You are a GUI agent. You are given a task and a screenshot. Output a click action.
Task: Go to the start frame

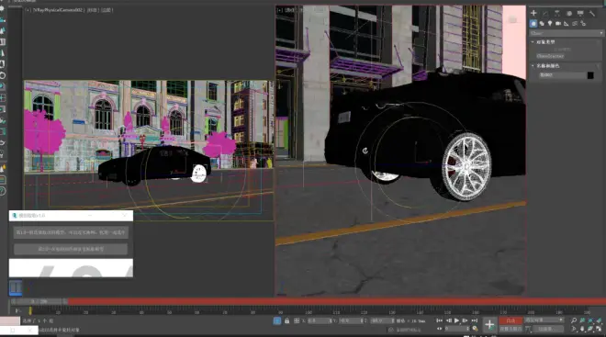point(440,320)
